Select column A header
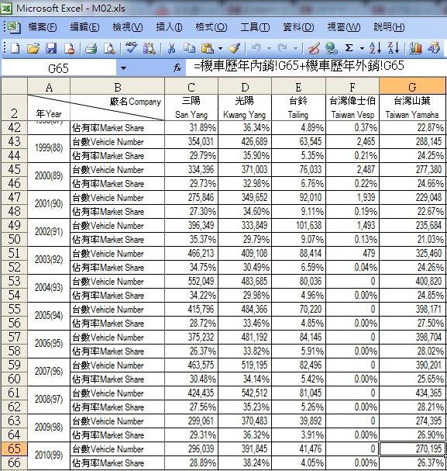The image size is (447, 471). [49, 87]
